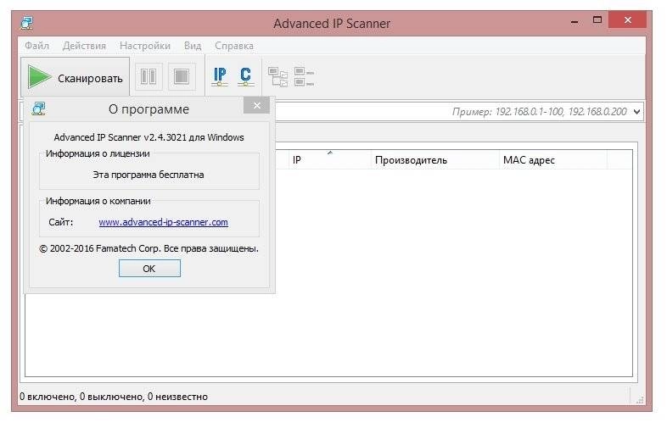Image resolution: width=667 pixels, height=428 pixels.
Task: Click the text Эта программа бесплатна
Action: (149, 175)
